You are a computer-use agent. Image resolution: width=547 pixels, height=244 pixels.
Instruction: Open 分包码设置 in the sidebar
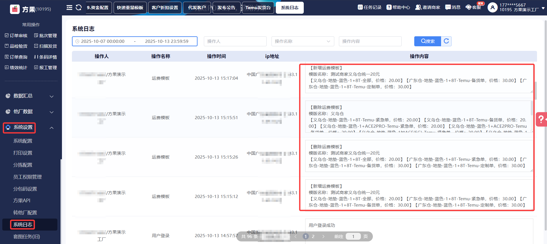25,189
